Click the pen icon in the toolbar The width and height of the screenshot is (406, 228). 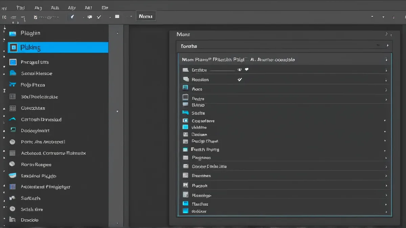point(72,17)
